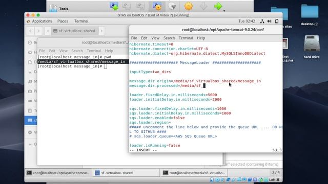Open the Terminal app menu in the top bar
The image size is (328, 184).
[x=81, y=21]
